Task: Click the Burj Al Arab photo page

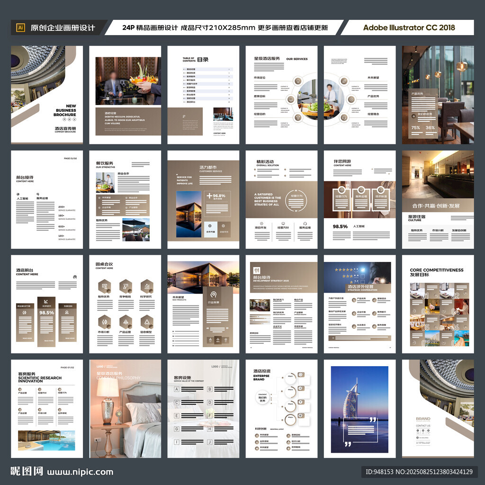Action: pos(359,410)
